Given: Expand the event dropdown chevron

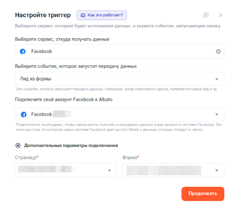Looking at the screenshot, I should click(216, 79).
